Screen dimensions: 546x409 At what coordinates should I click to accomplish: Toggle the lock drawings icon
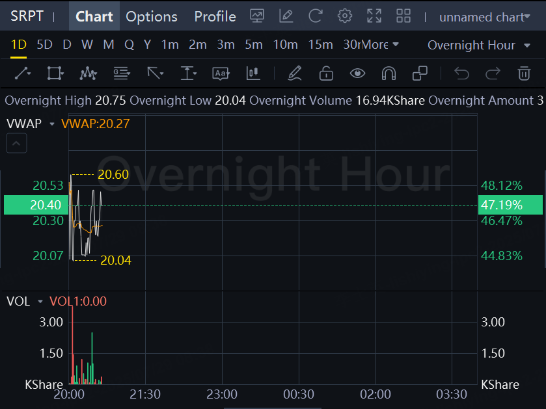click(x=326, y=73)
